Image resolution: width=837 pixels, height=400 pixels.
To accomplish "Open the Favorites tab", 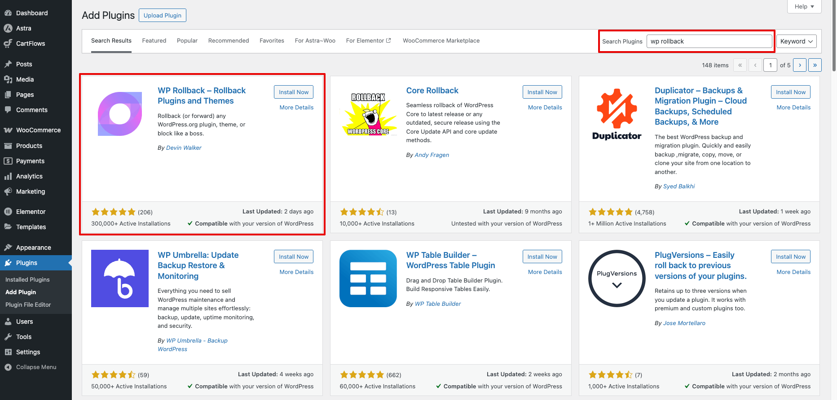I will pos(272,41).
